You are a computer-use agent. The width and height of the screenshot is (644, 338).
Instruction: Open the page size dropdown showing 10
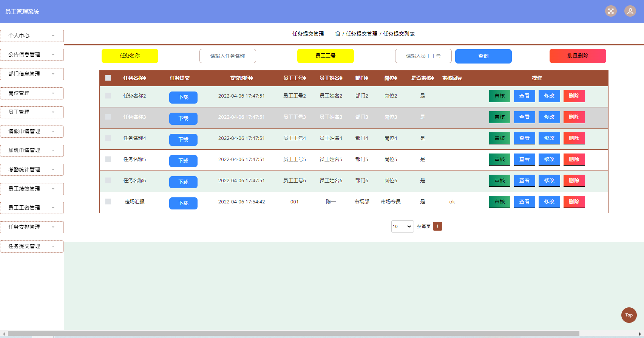pos(402,226)
